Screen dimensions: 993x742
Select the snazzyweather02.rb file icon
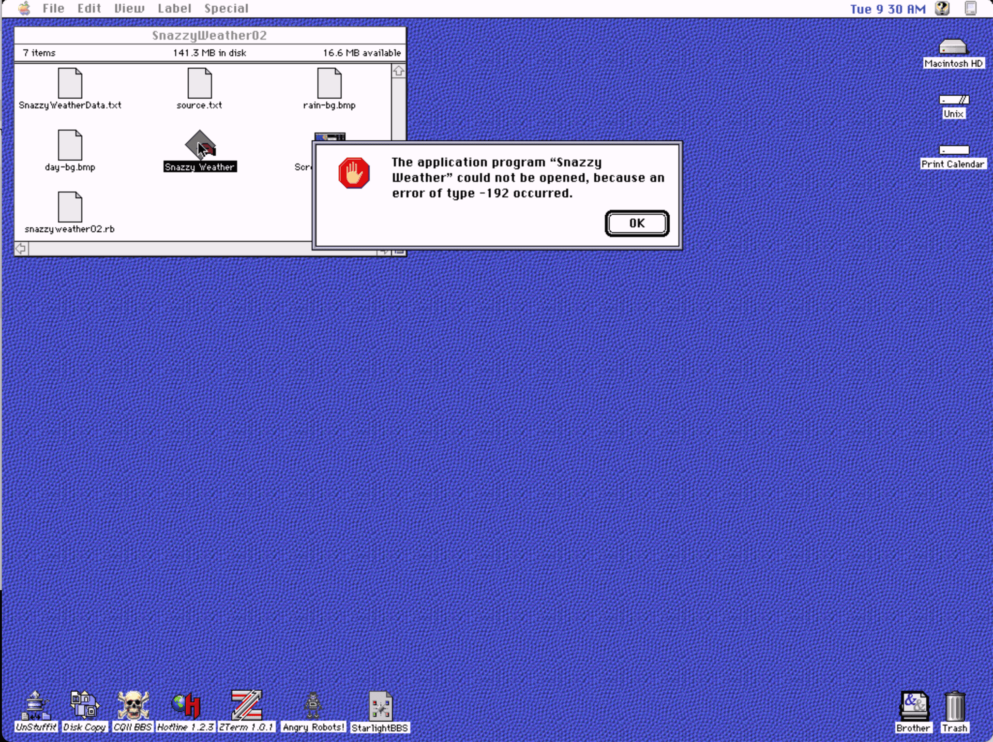pos(70,207)
